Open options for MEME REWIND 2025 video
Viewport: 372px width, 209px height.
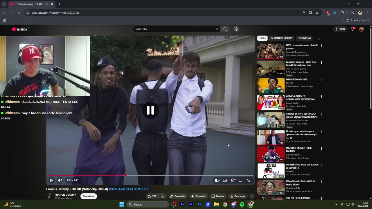321,80
